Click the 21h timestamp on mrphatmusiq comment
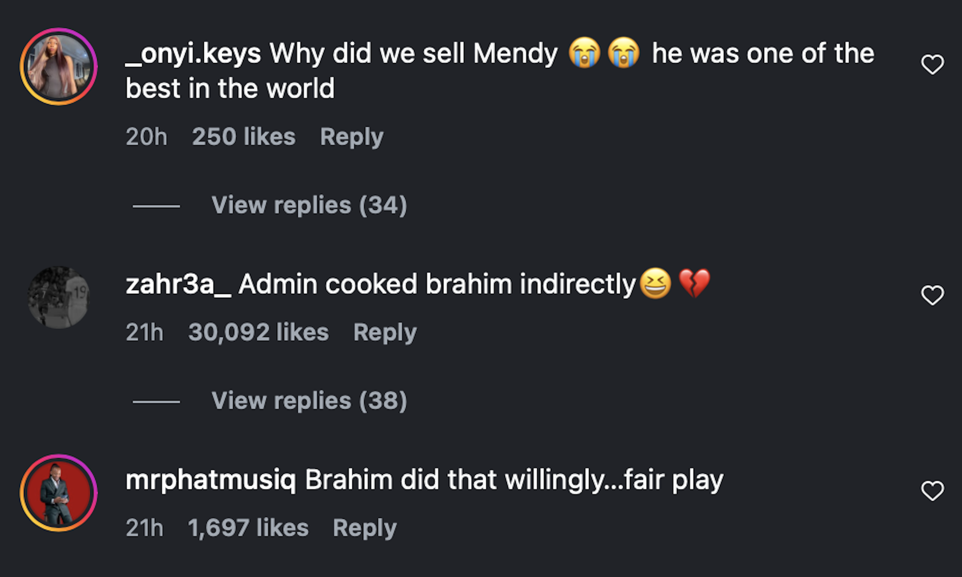962x577 pixels. point(144,528)
